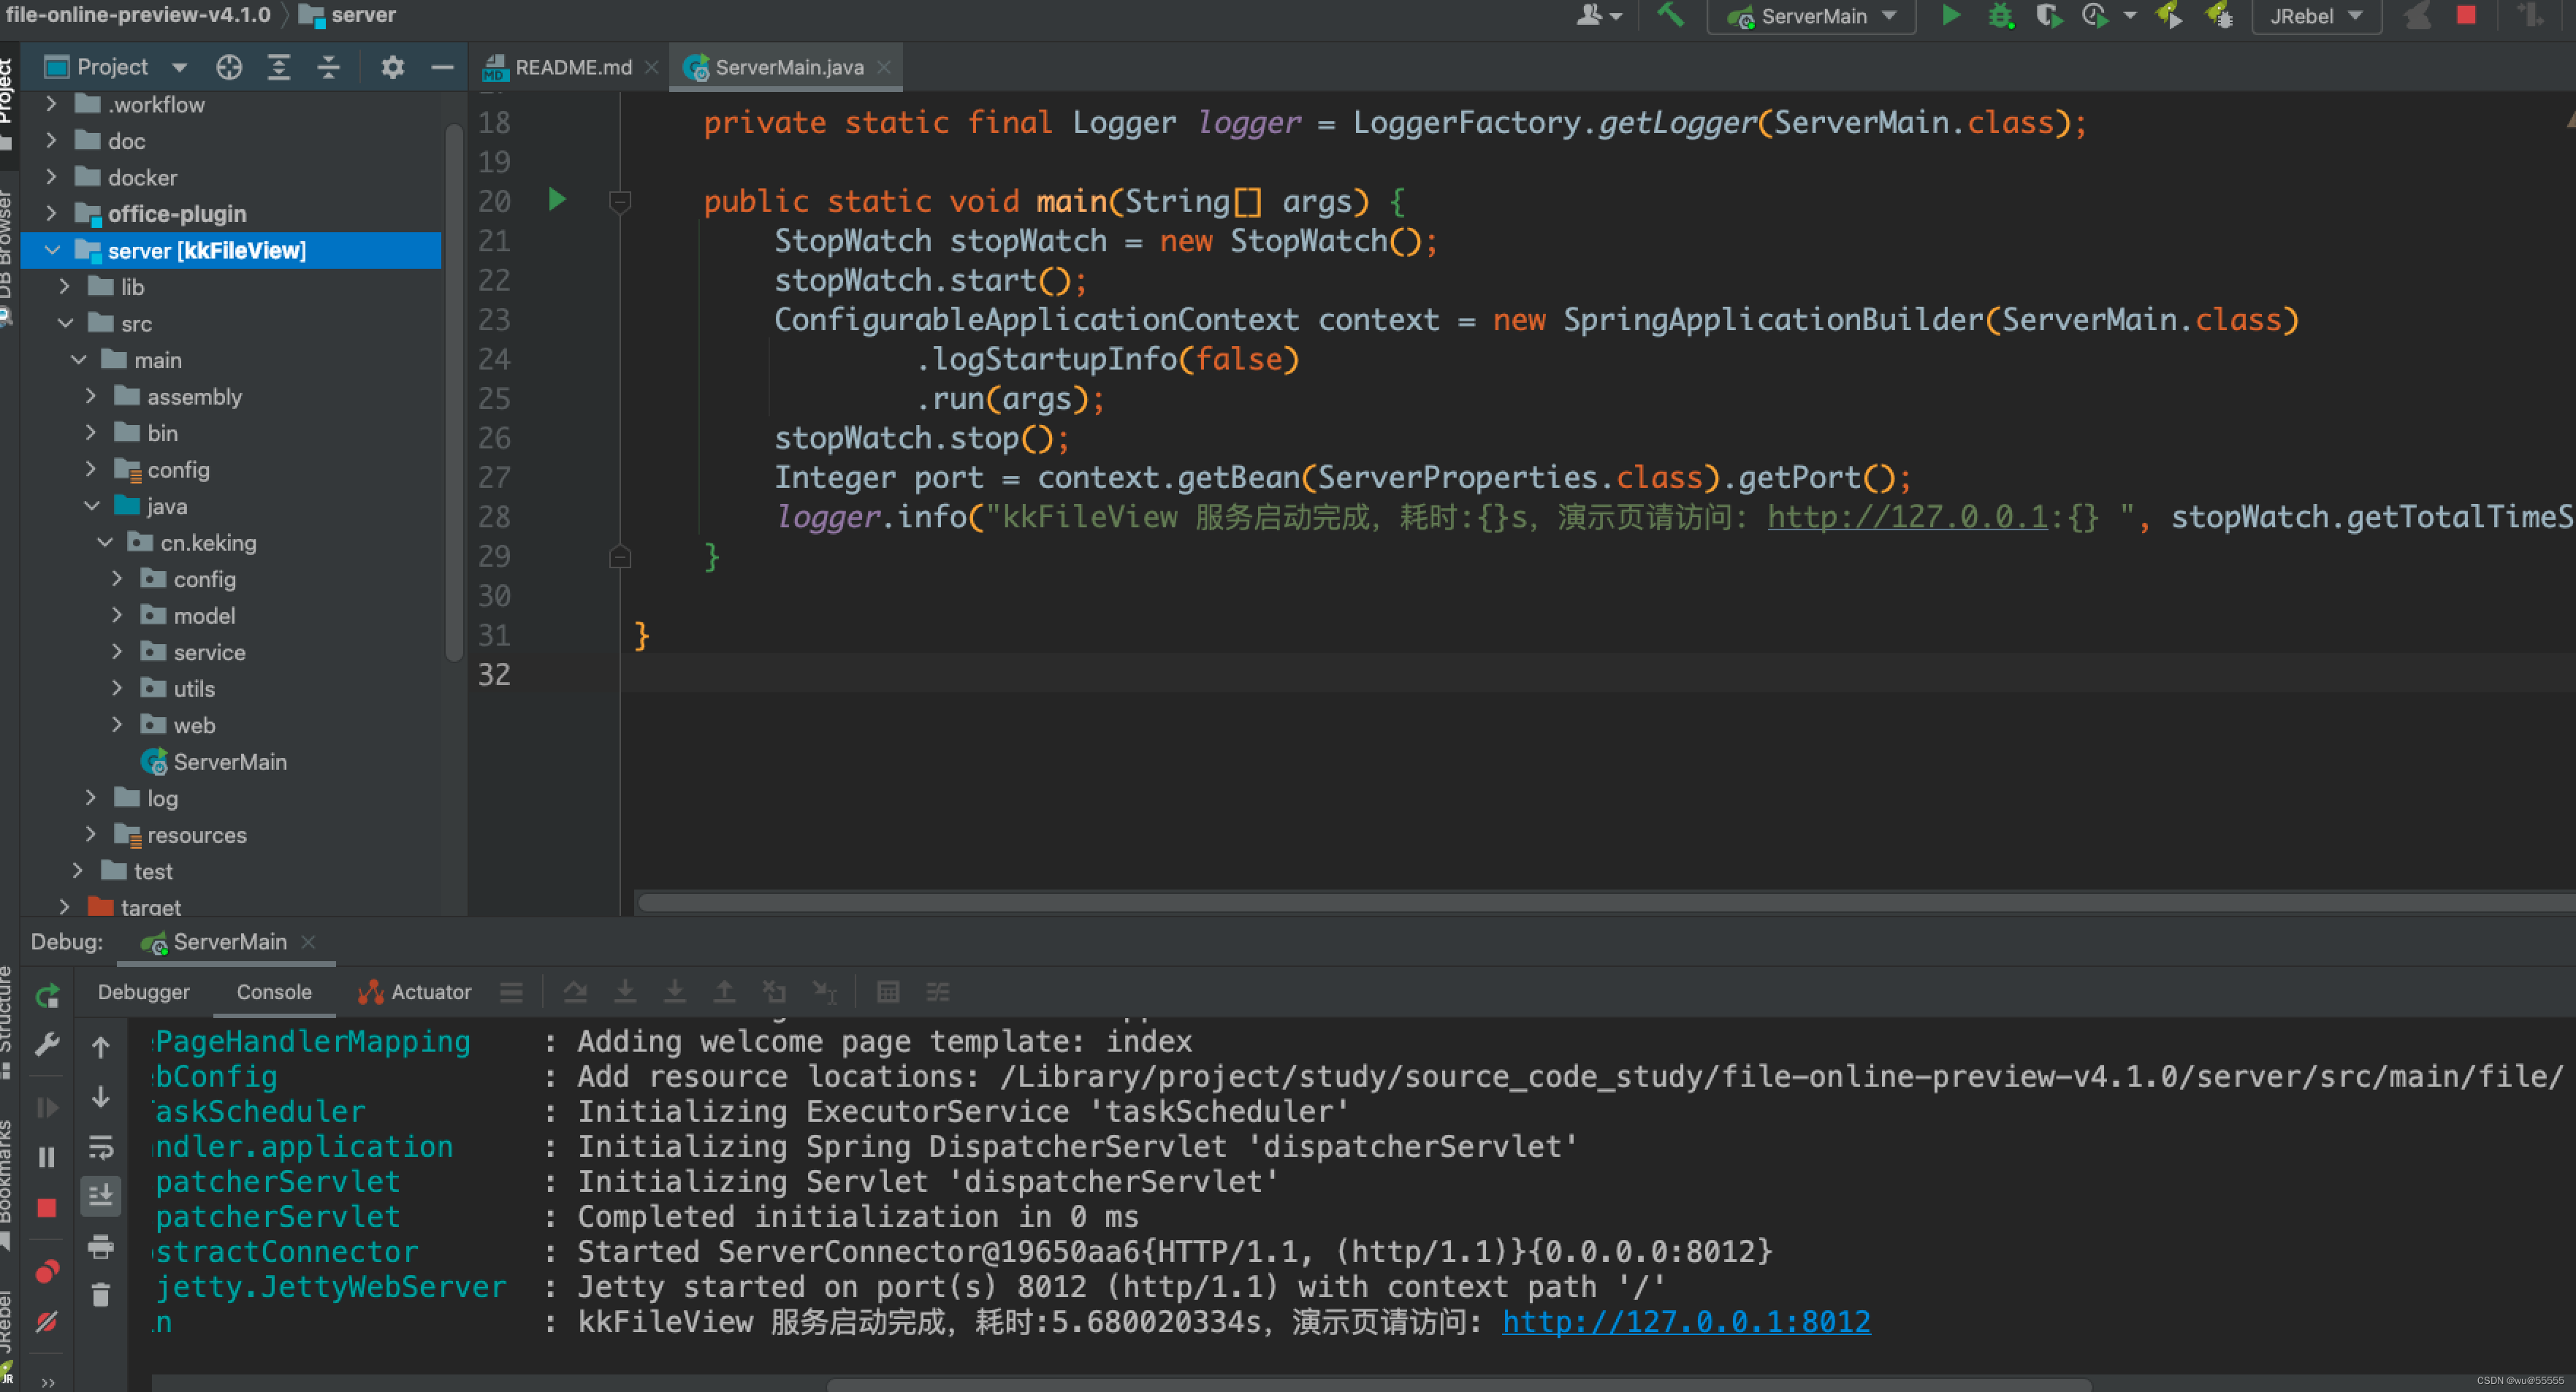
Task: Click the Evaluate expression calculator icon
Action: coord(887,992)
